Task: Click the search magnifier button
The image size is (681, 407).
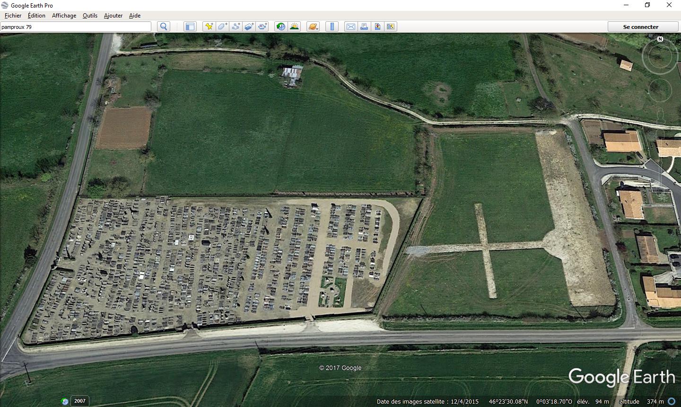Action: (164, 27)
